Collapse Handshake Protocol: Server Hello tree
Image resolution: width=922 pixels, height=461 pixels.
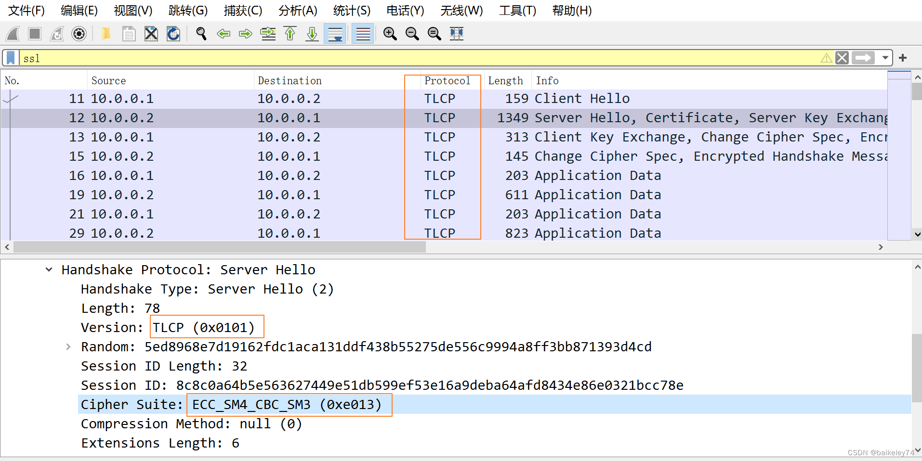pos(49,269)
